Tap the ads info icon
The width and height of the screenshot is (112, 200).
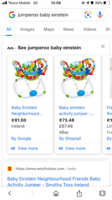point(103,46)
